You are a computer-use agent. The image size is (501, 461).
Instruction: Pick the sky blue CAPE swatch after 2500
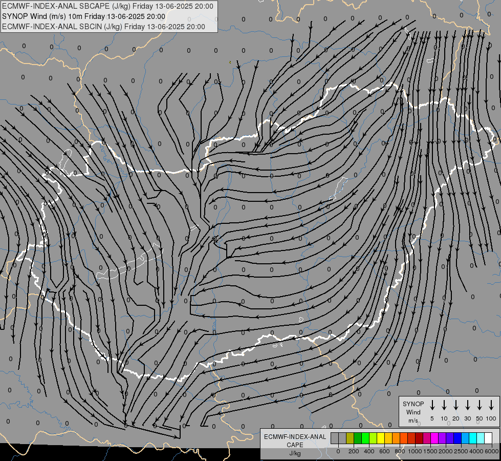click(466, 438)
